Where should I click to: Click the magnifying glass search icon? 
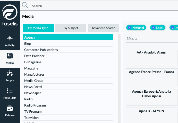tap(25, 5)
